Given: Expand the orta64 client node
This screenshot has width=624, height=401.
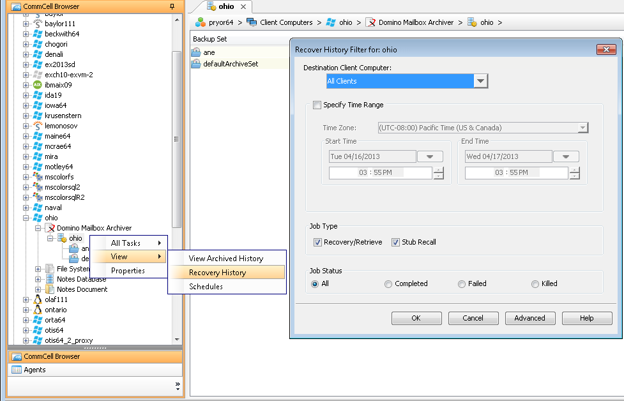Looking at the screenshot, I should [26, 320].
